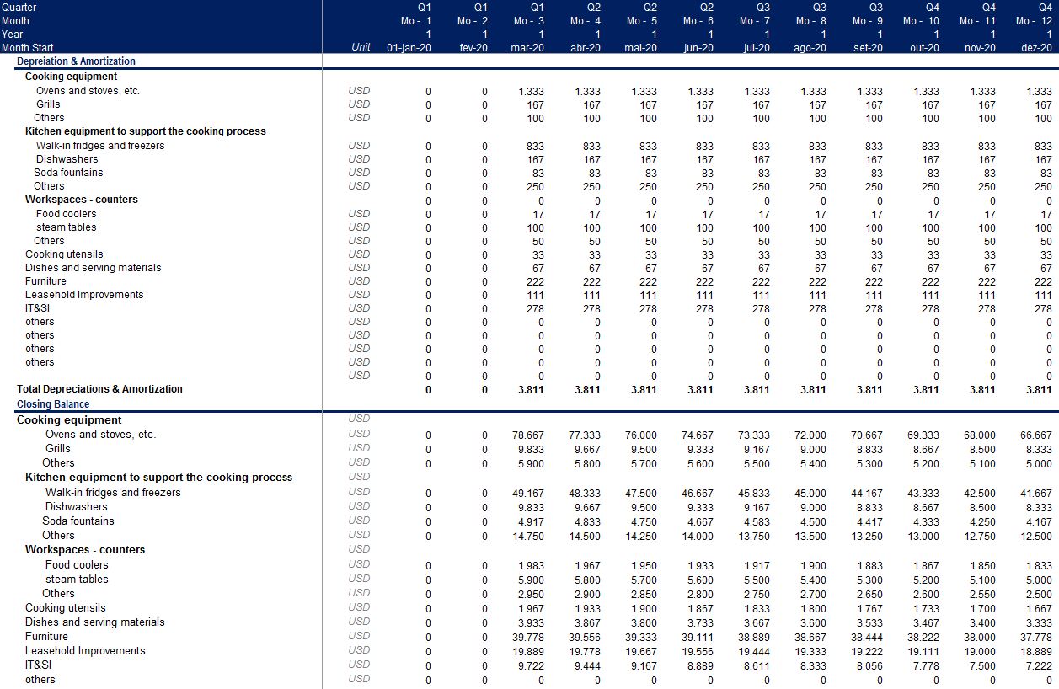The image size is (1059, 689).
Task: Click the 833 Walk-in fridges depreciation under jul-20
Action: click(761, 146)
